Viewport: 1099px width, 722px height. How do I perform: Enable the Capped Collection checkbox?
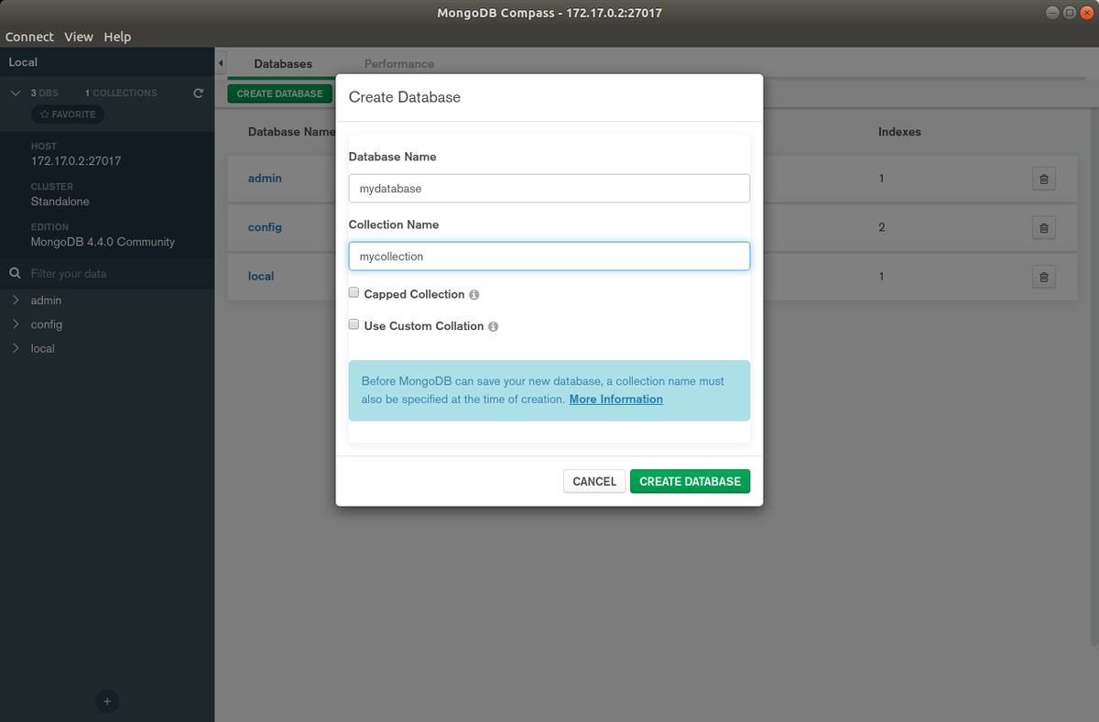coord(354,293)
